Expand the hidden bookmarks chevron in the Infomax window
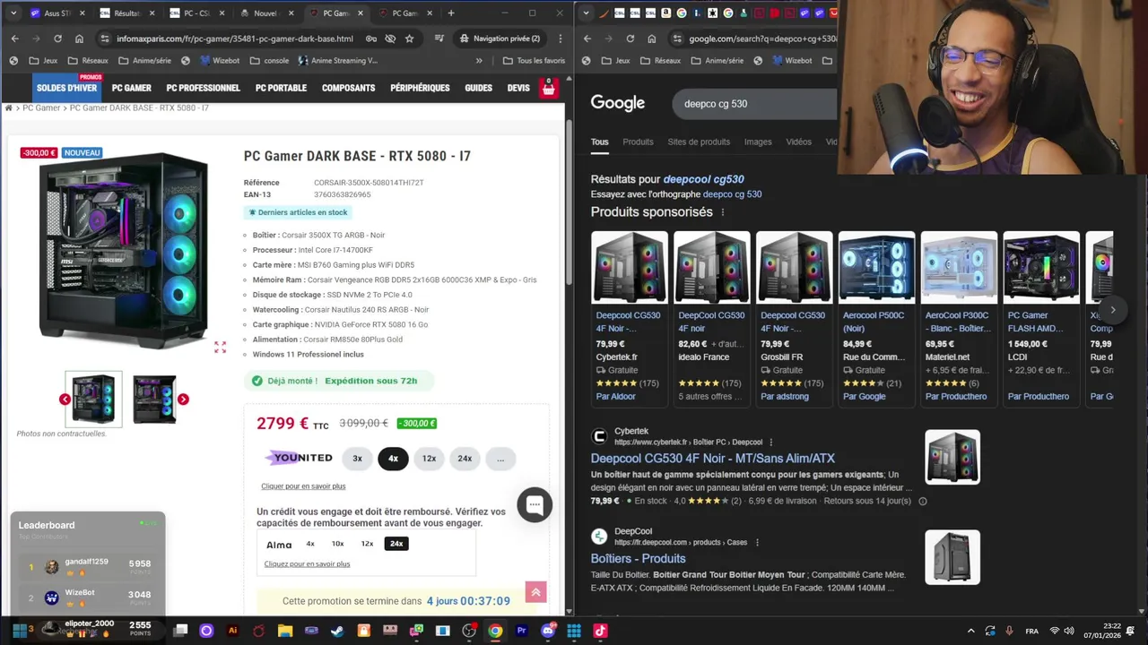This screenshot has width=1148, height=645. pyautogui.click(x=479, y=61)
